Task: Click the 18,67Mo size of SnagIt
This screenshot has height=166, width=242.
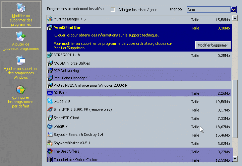Action: pyautogui.click(x=223, y=127)
